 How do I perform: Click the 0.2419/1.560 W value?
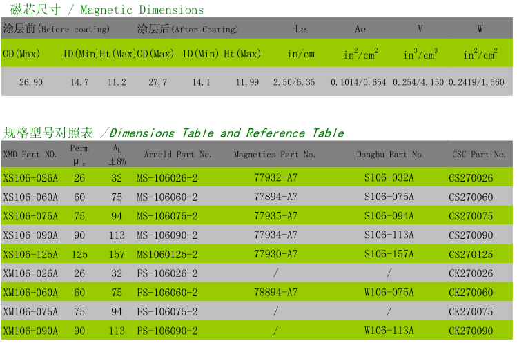pos(476,82)
